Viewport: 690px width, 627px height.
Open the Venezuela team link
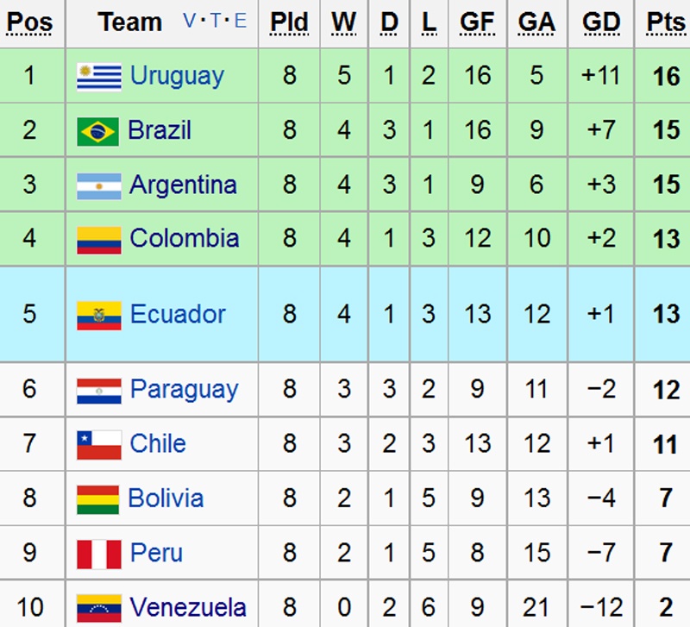188,607
